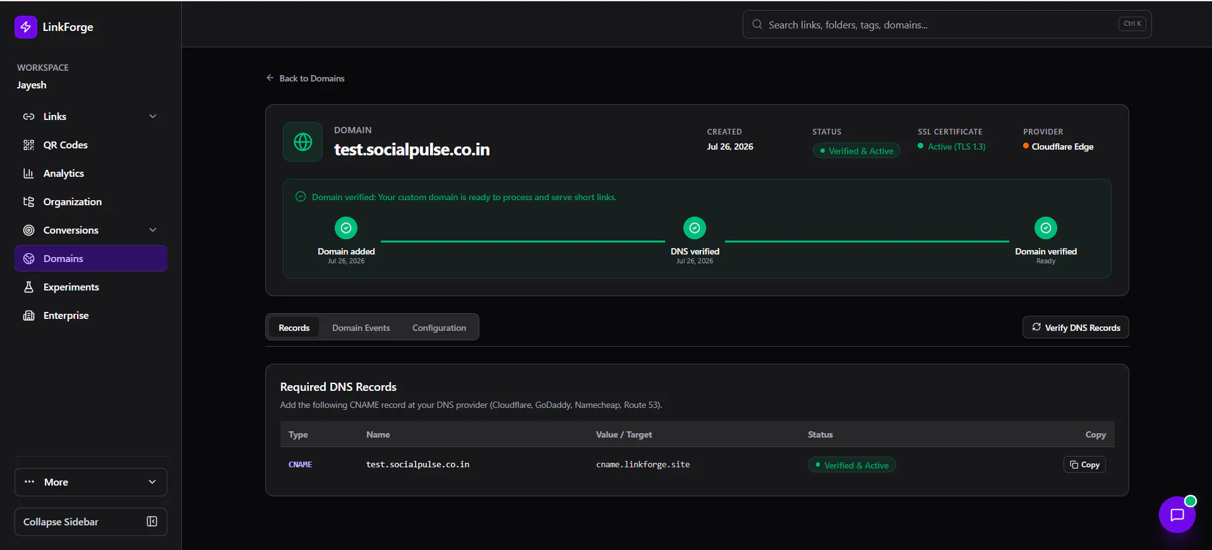Expand the Links submenu chevron

point(153,116)
